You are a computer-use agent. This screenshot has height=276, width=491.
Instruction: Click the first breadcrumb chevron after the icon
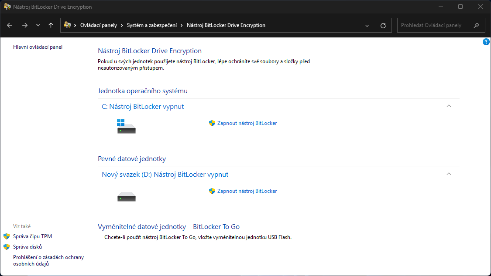(x=75, y=25)
